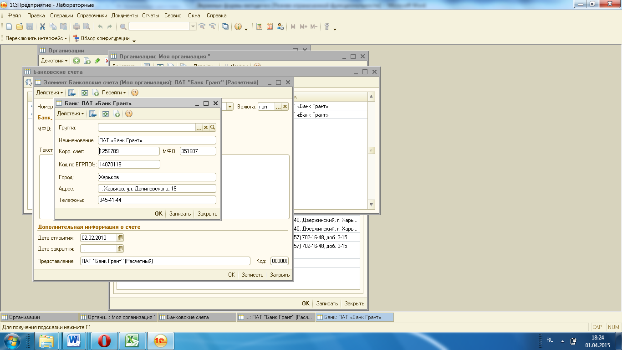Viewport: 622px width, 350px height.
Task: Open Opera browser from taskbar
Action: (104, 340)
